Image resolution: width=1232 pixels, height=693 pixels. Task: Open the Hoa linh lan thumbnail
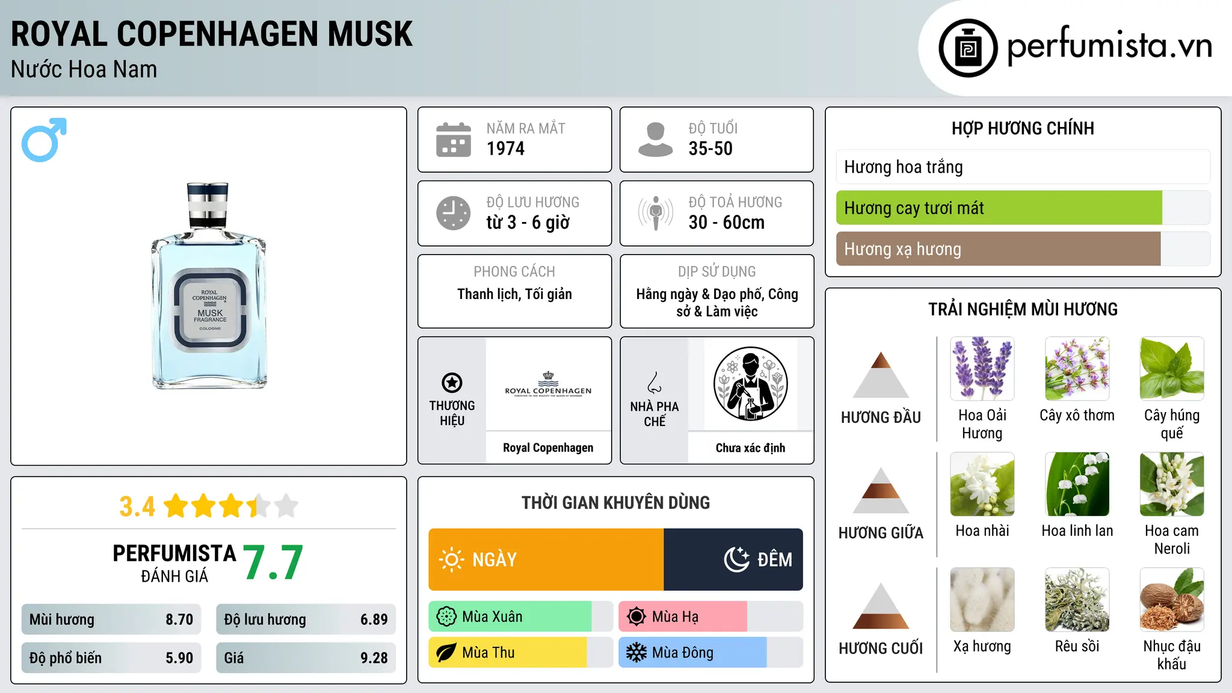coord(1077,484)
